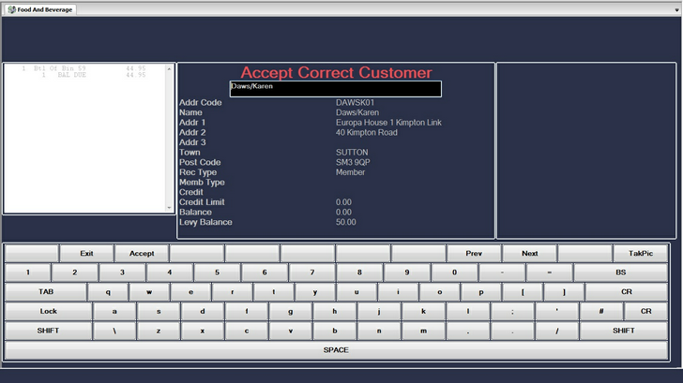Select the BAL DUE receipt line
The width and height of the screenshot is (683, 383).
84,76
